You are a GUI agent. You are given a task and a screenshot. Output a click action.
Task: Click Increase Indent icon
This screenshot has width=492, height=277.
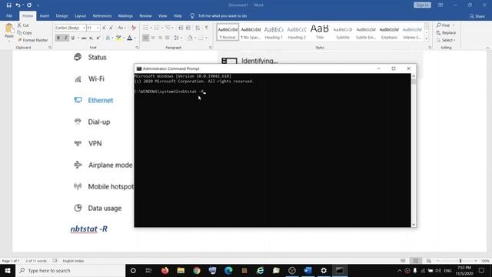pos(188,28)
